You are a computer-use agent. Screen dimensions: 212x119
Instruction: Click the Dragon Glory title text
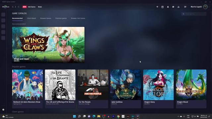pyautogui.click(x=149, y=102)
